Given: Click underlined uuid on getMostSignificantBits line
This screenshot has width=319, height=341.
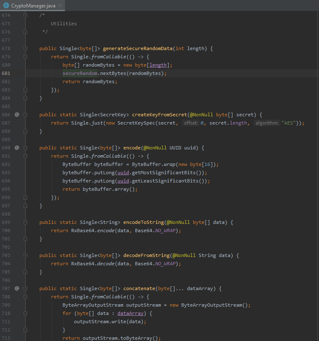Looking at the screenshot, I should point(123,173).
